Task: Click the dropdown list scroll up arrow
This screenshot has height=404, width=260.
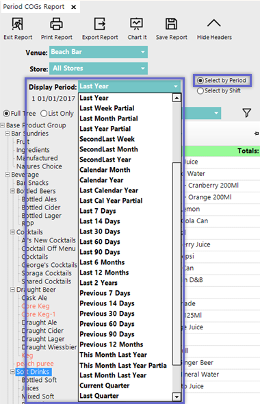Action: (177, 98)
